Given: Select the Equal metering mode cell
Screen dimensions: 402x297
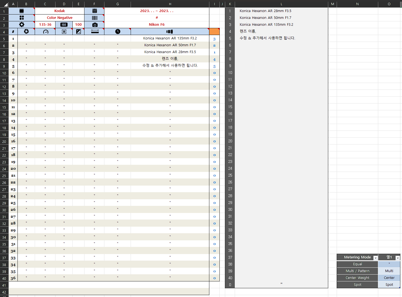Looking at the screenshot, I should (x=357, y=264).
